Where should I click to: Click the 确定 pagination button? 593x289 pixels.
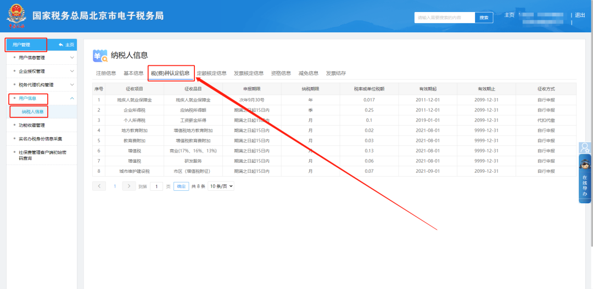tap(181, 186)
